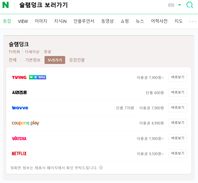Click the green search magnifier icon
198x183 pixels.
pyautogui.click(x=190, y=5)
